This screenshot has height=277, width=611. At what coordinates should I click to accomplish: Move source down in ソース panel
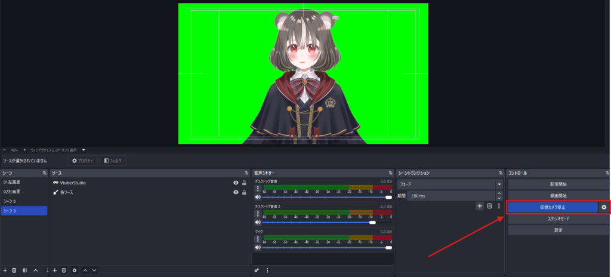94,270
